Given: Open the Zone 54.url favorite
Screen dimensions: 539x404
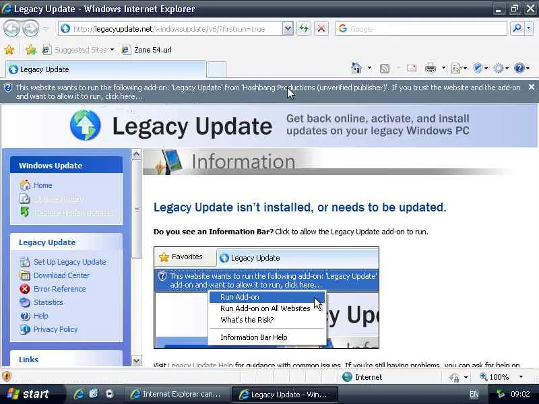Looking at the screenshot, I should tap(147, 50).
